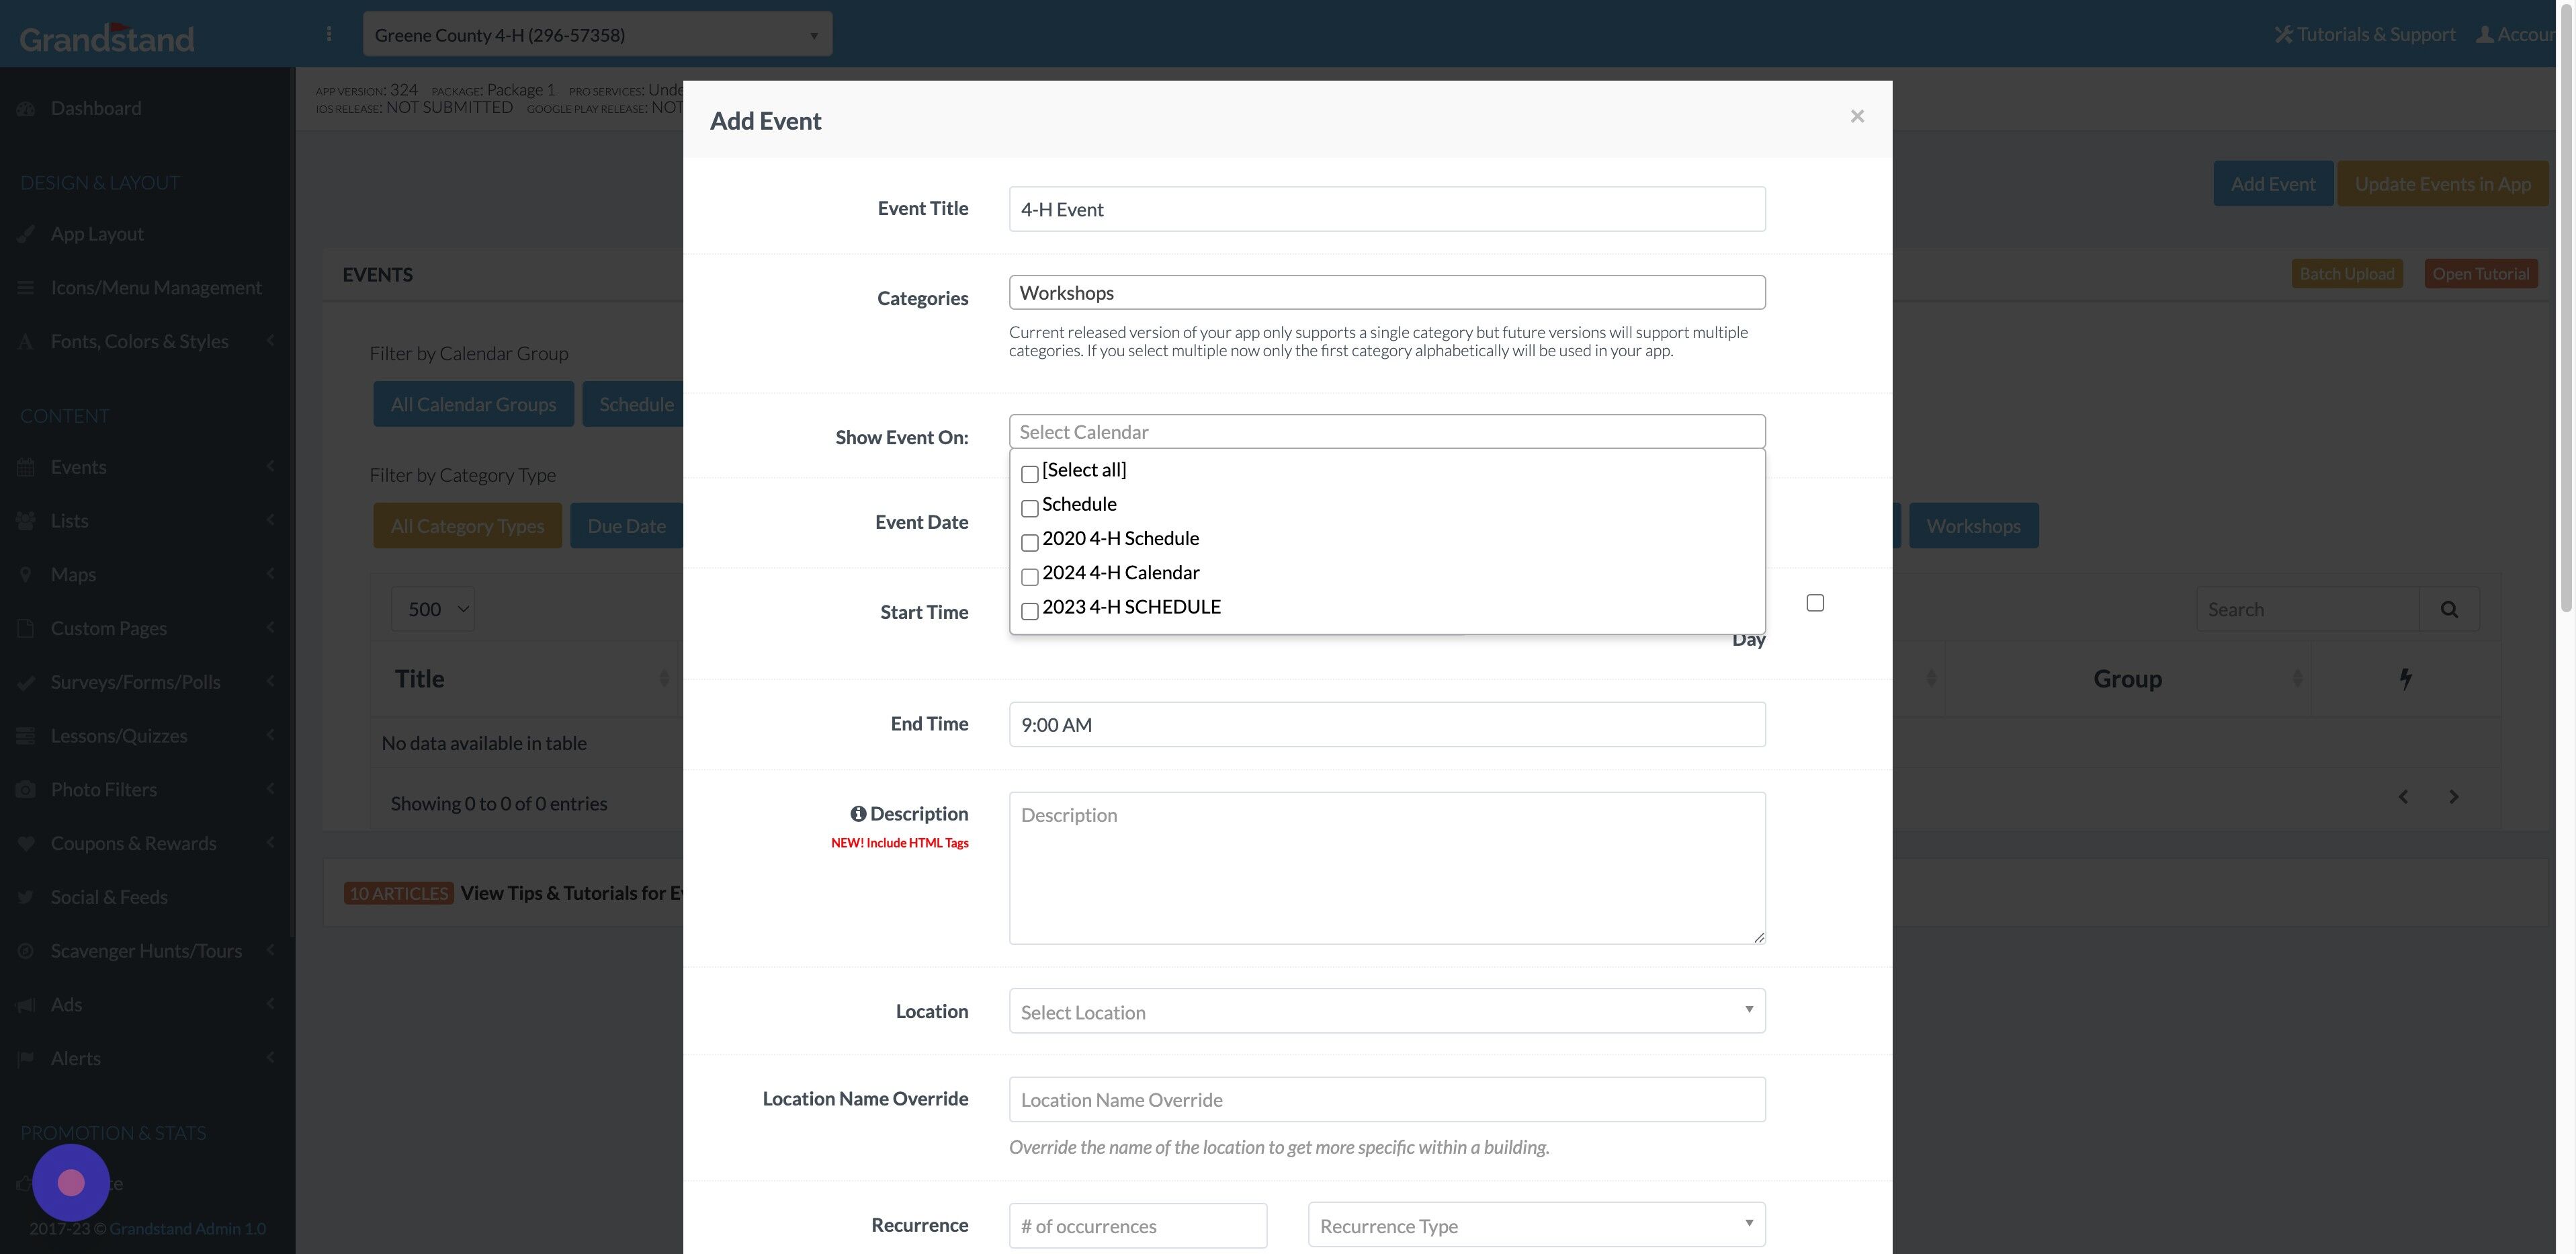
Task: Click the Social & Feeds Twitter icon
Action: click(26, 897)
